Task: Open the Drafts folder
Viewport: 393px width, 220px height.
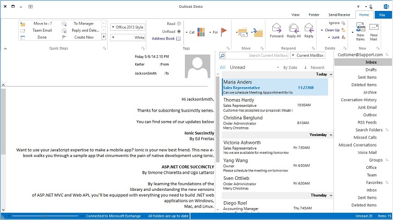Action: 371,70
